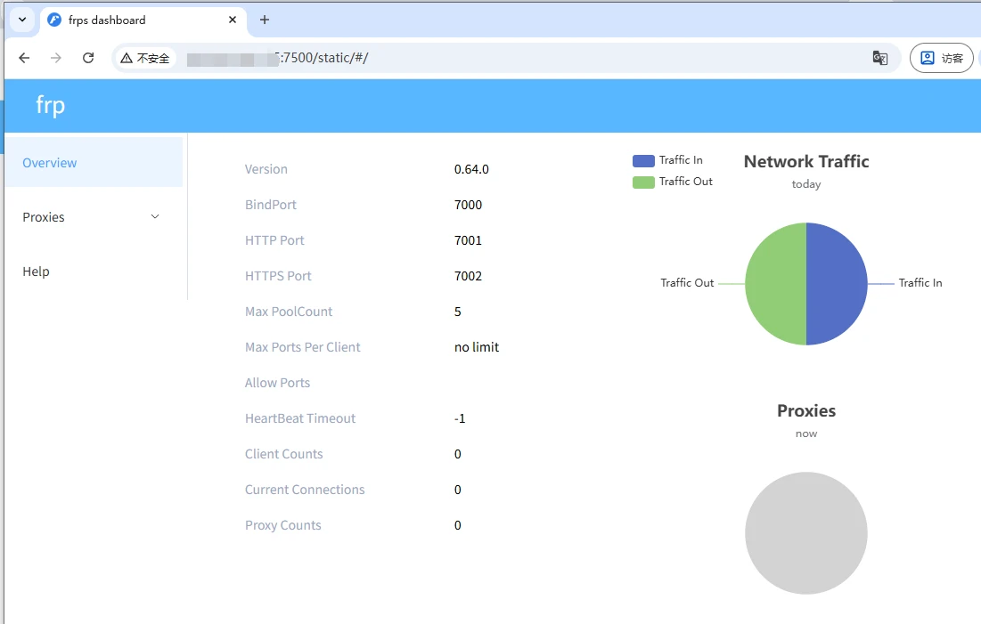The height and width of the screenshot is (624, 981).
Task: Click the Proxies chevron arrow
Action: pyautogui.click(x=155, y=217)
